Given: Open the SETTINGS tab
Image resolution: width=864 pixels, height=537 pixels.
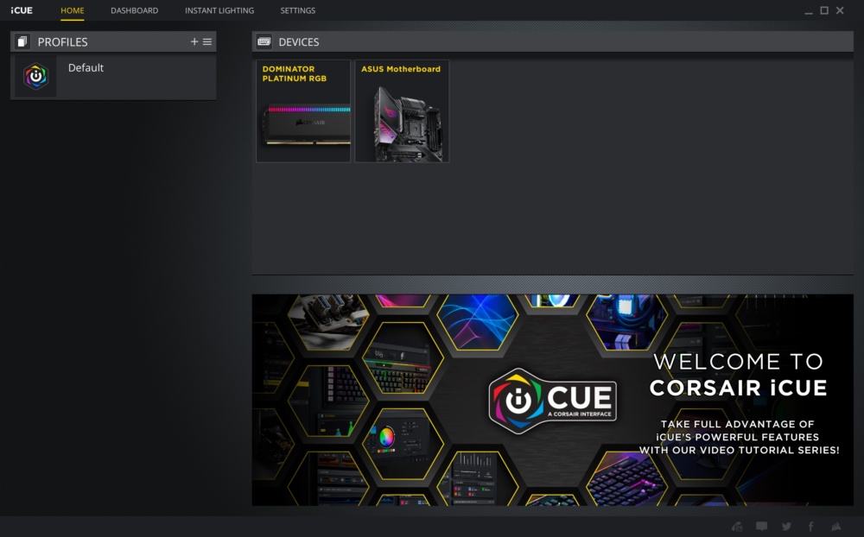Looking at the screenshot, I should pyautogui.click(x=297, y=10).
